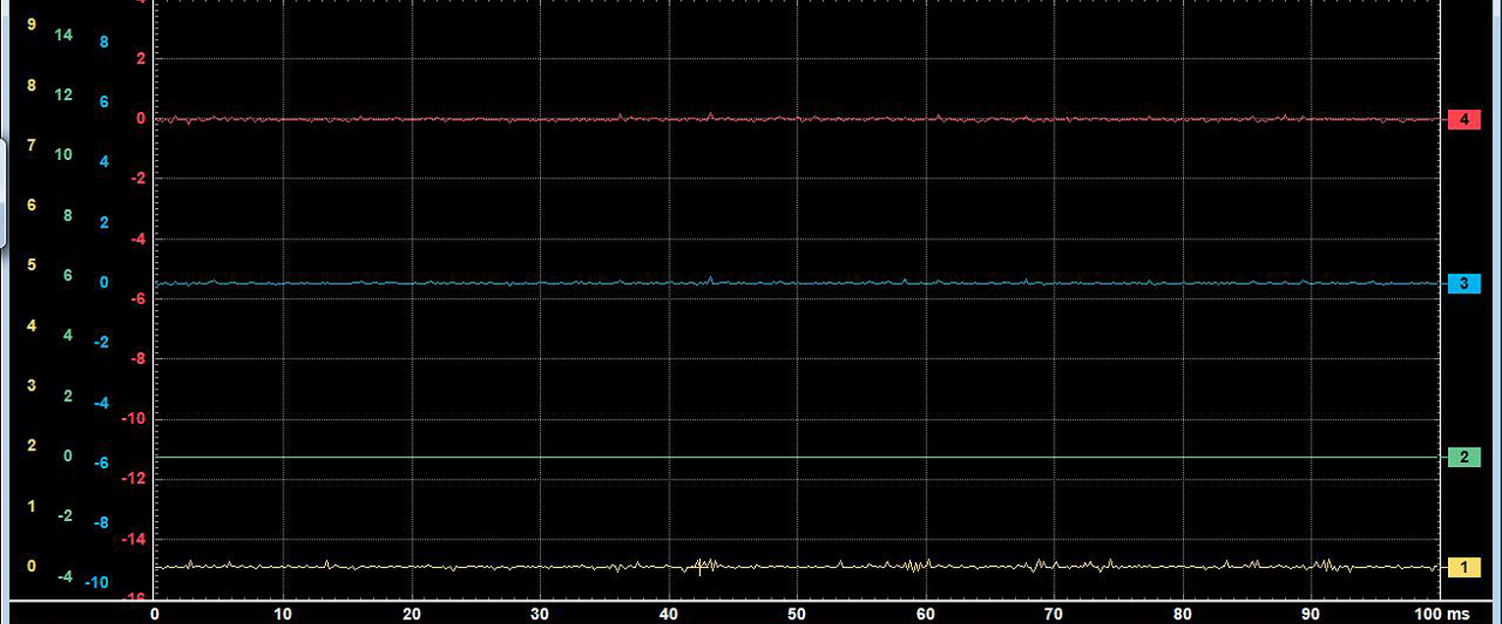Click yellow trace noise burst near 43 ms
The width and height of the screenshot is (1502, 624).
tap(703, 565)
